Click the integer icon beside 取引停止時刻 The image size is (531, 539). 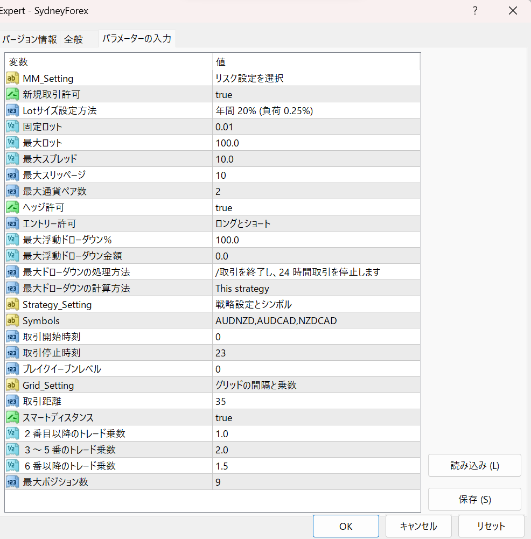(x=12, y=353)
